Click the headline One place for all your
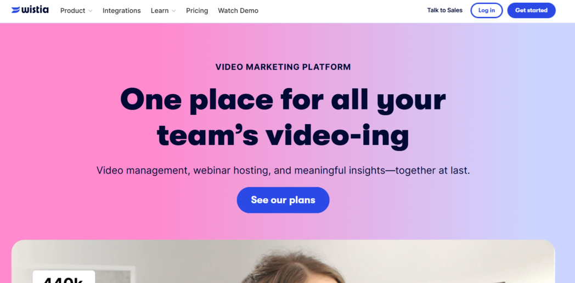Screen dimensions: 575x283 pos(283,99)
